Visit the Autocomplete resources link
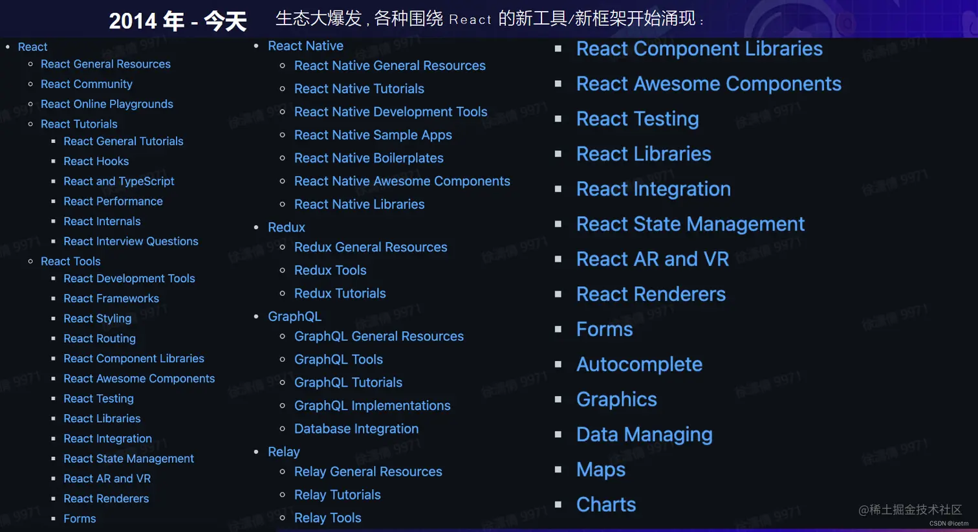The width and height of the screenshot is (978, 532). (x=639, y=364)
